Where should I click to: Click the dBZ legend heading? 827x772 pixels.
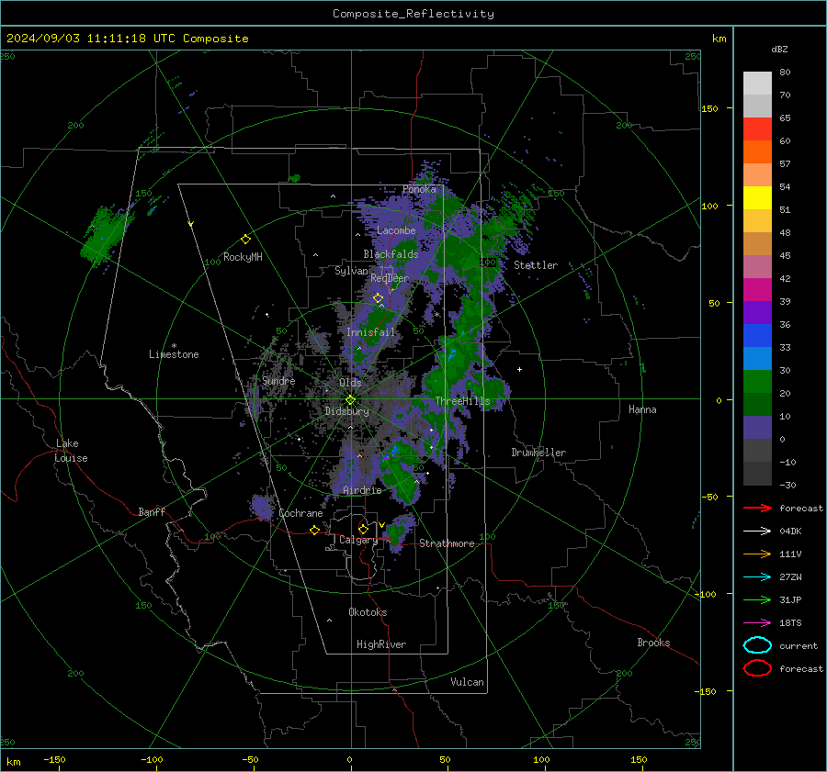coord(779,50)
